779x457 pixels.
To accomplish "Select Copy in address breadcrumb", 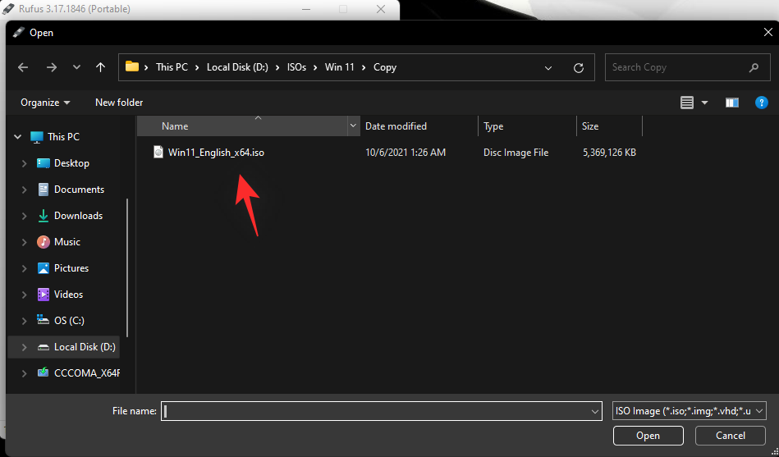I will (x=385, y=67).
